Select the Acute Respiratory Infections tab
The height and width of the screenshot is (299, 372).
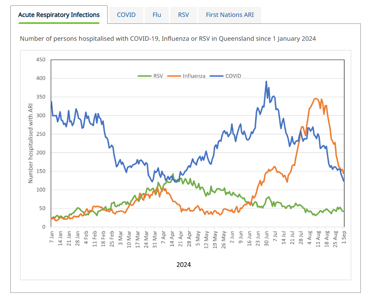(59, 15)
